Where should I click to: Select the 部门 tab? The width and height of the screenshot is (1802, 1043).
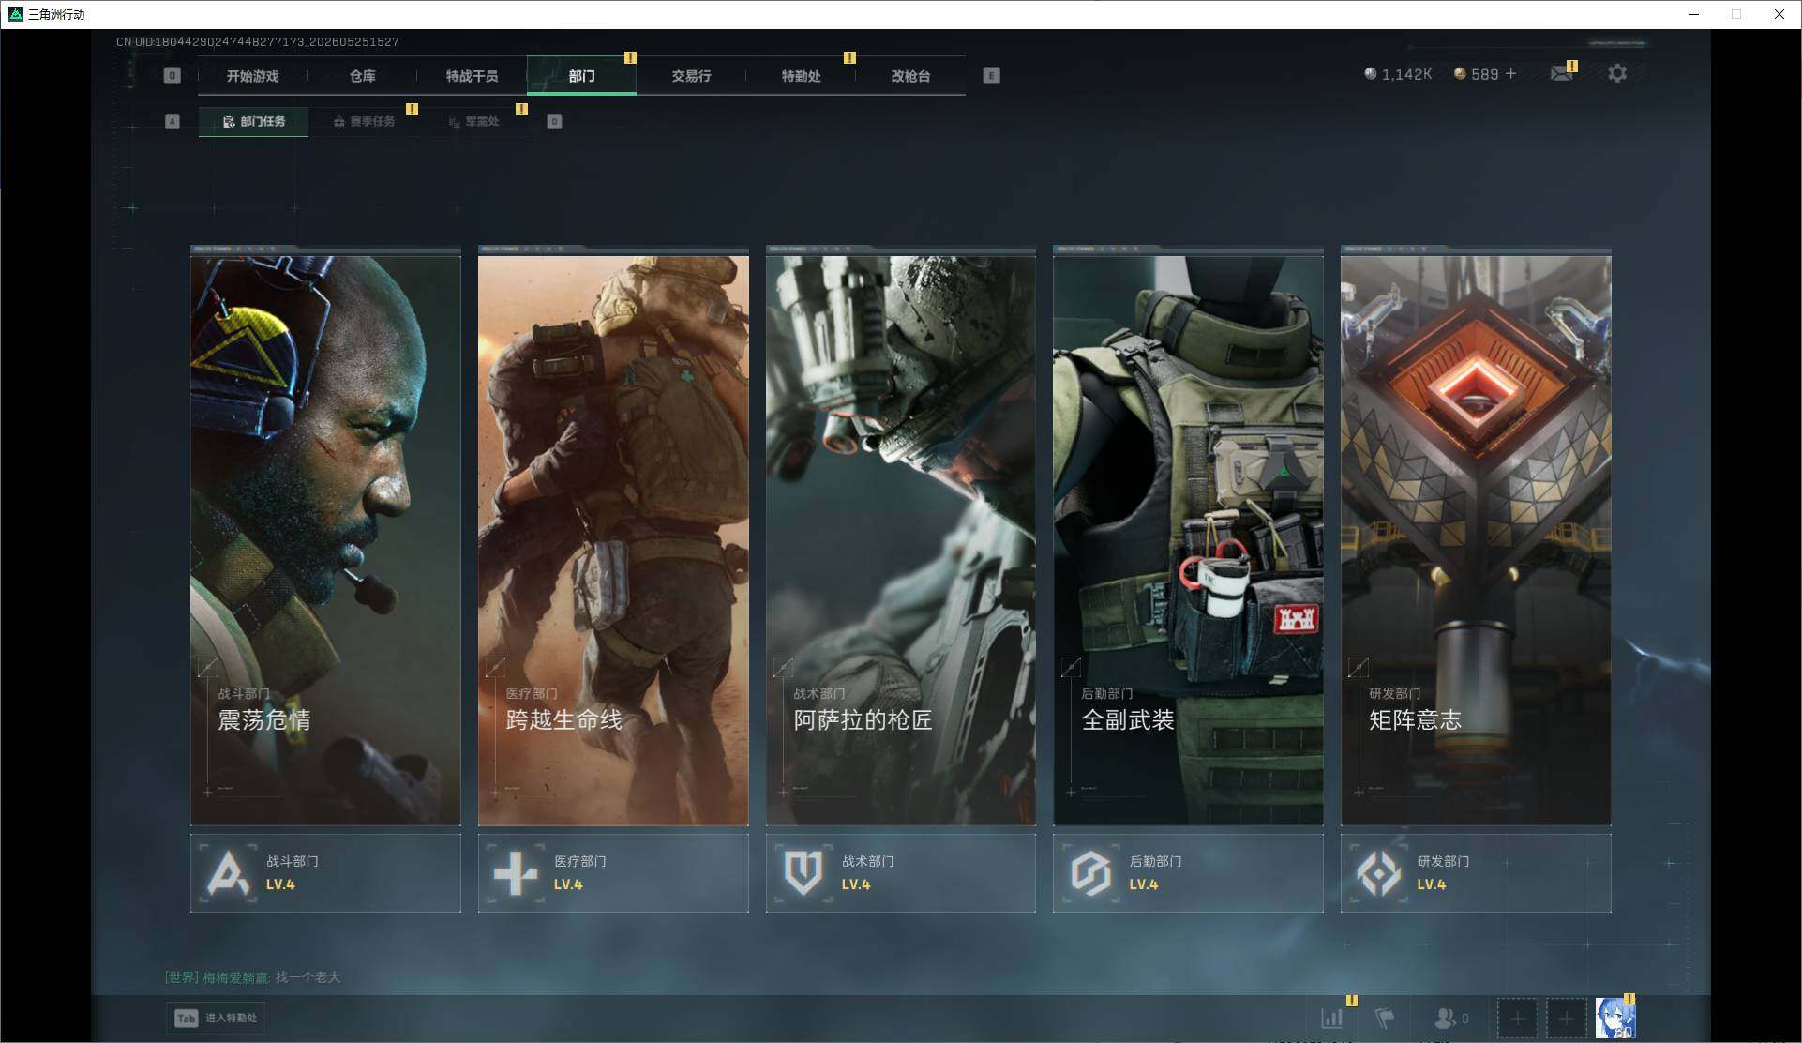(581, 76)
